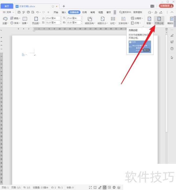Adjust the top margin stepper arrows
The width and height of the screenshot is (176, 190).
tap(61, 18)
